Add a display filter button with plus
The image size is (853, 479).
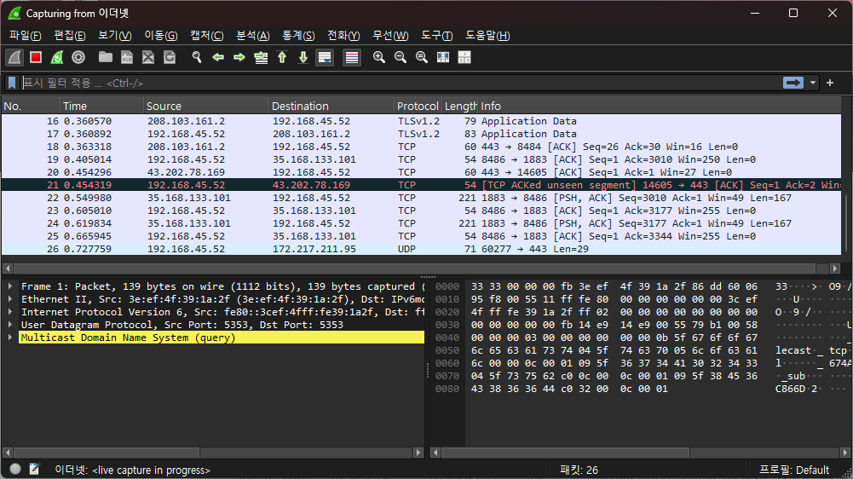tap(830, 83)
